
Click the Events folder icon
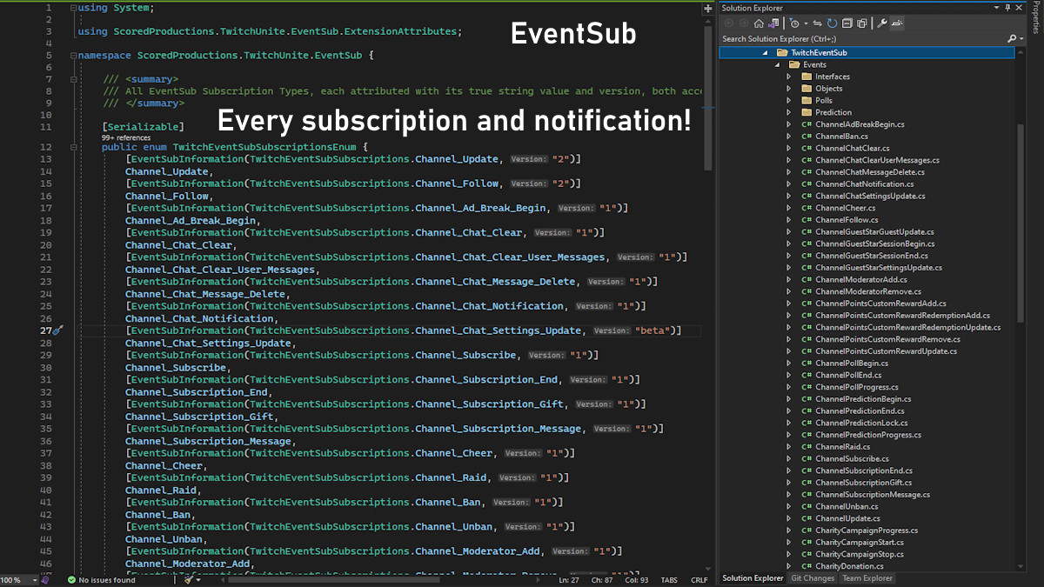click(794, 65)
